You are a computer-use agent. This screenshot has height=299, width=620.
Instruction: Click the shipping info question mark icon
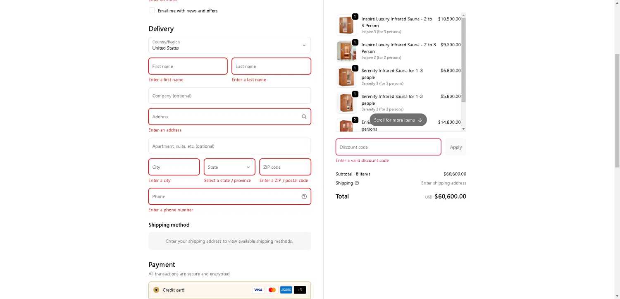pos(357,183)
